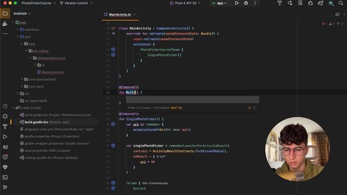Open the App Quality Insights clock icon

(5, 106)
